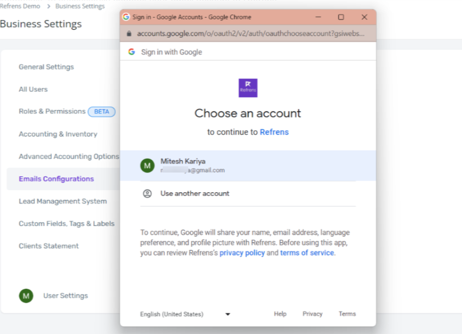This screenshot has height=334, width=462.
Task: Close the Google sign-in popup window
Action: [364, 17]
